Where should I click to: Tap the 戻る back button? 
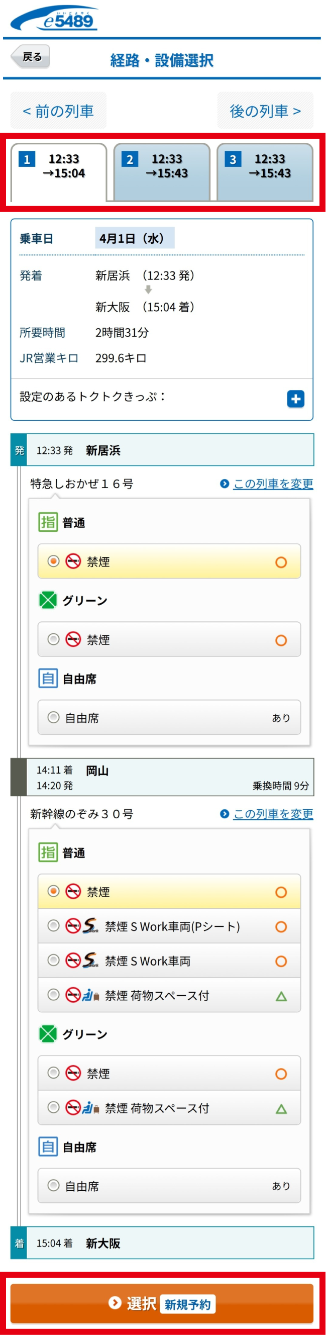(x=31, y=57)
